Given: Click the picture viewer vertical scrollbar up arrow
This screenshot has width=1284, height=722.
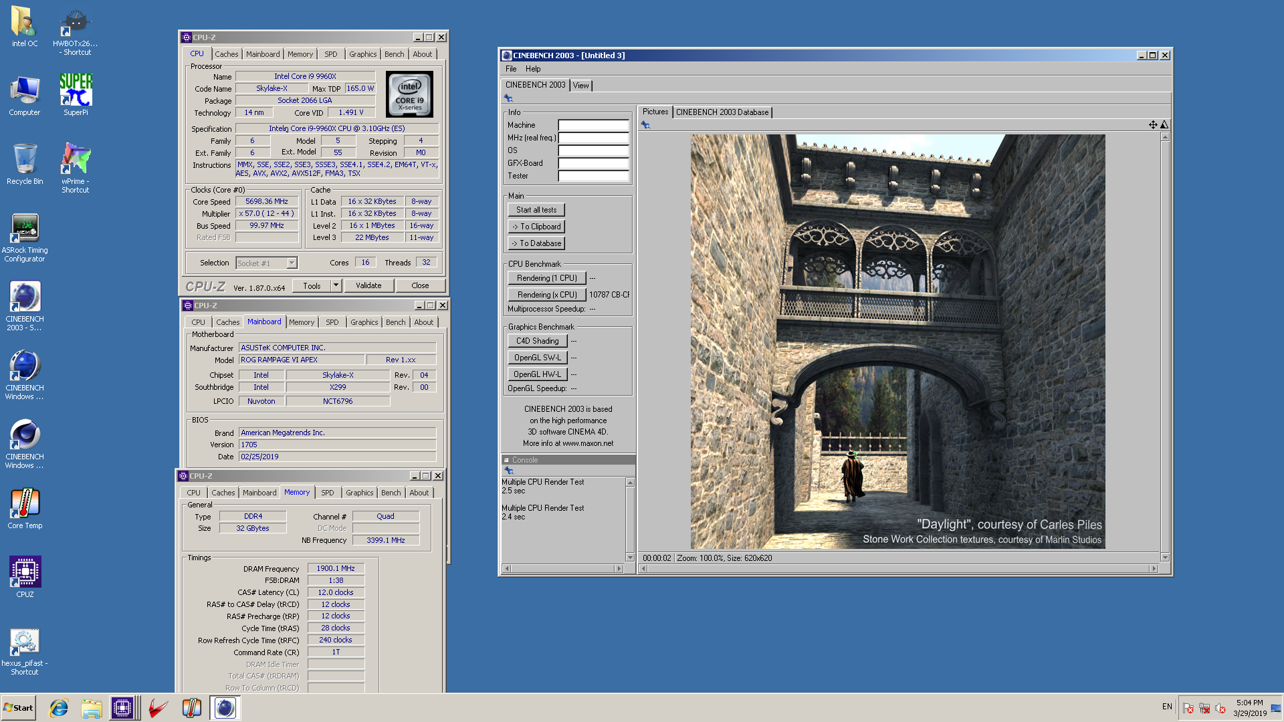Looking at the screenshot, I should point(1165,137).
